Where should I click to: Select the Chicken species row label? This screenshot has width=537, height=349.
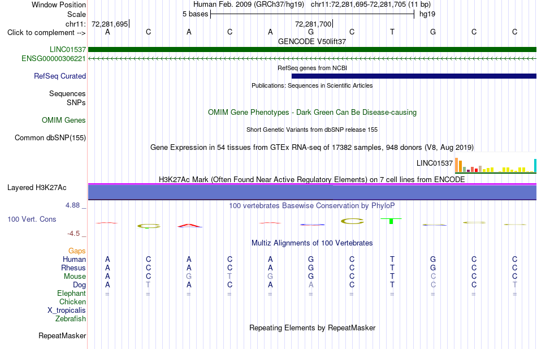(x=72, y=301)
